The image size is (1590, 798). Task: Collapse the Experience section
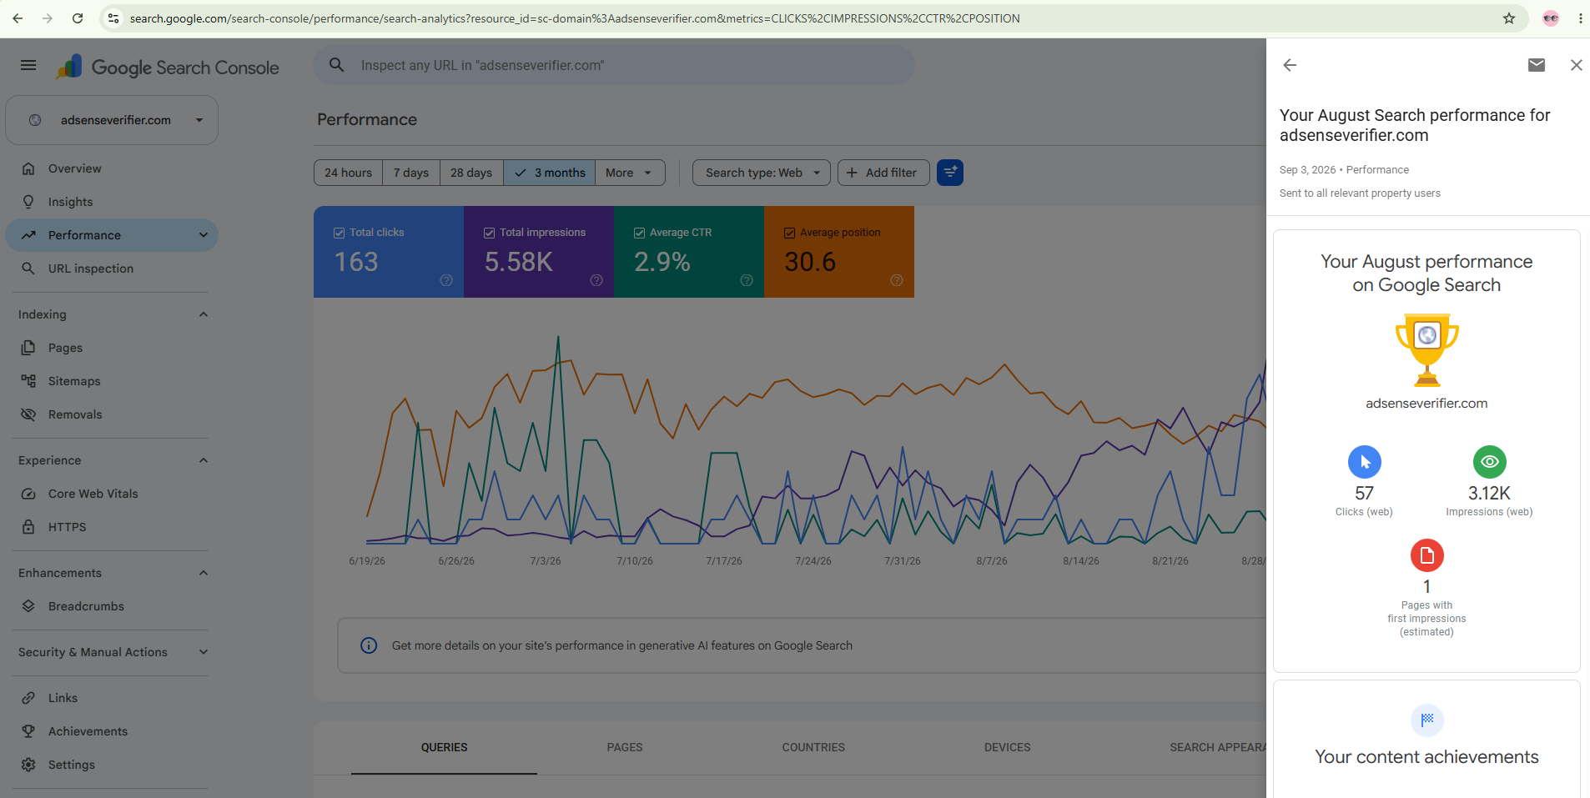tap(204, 460)
